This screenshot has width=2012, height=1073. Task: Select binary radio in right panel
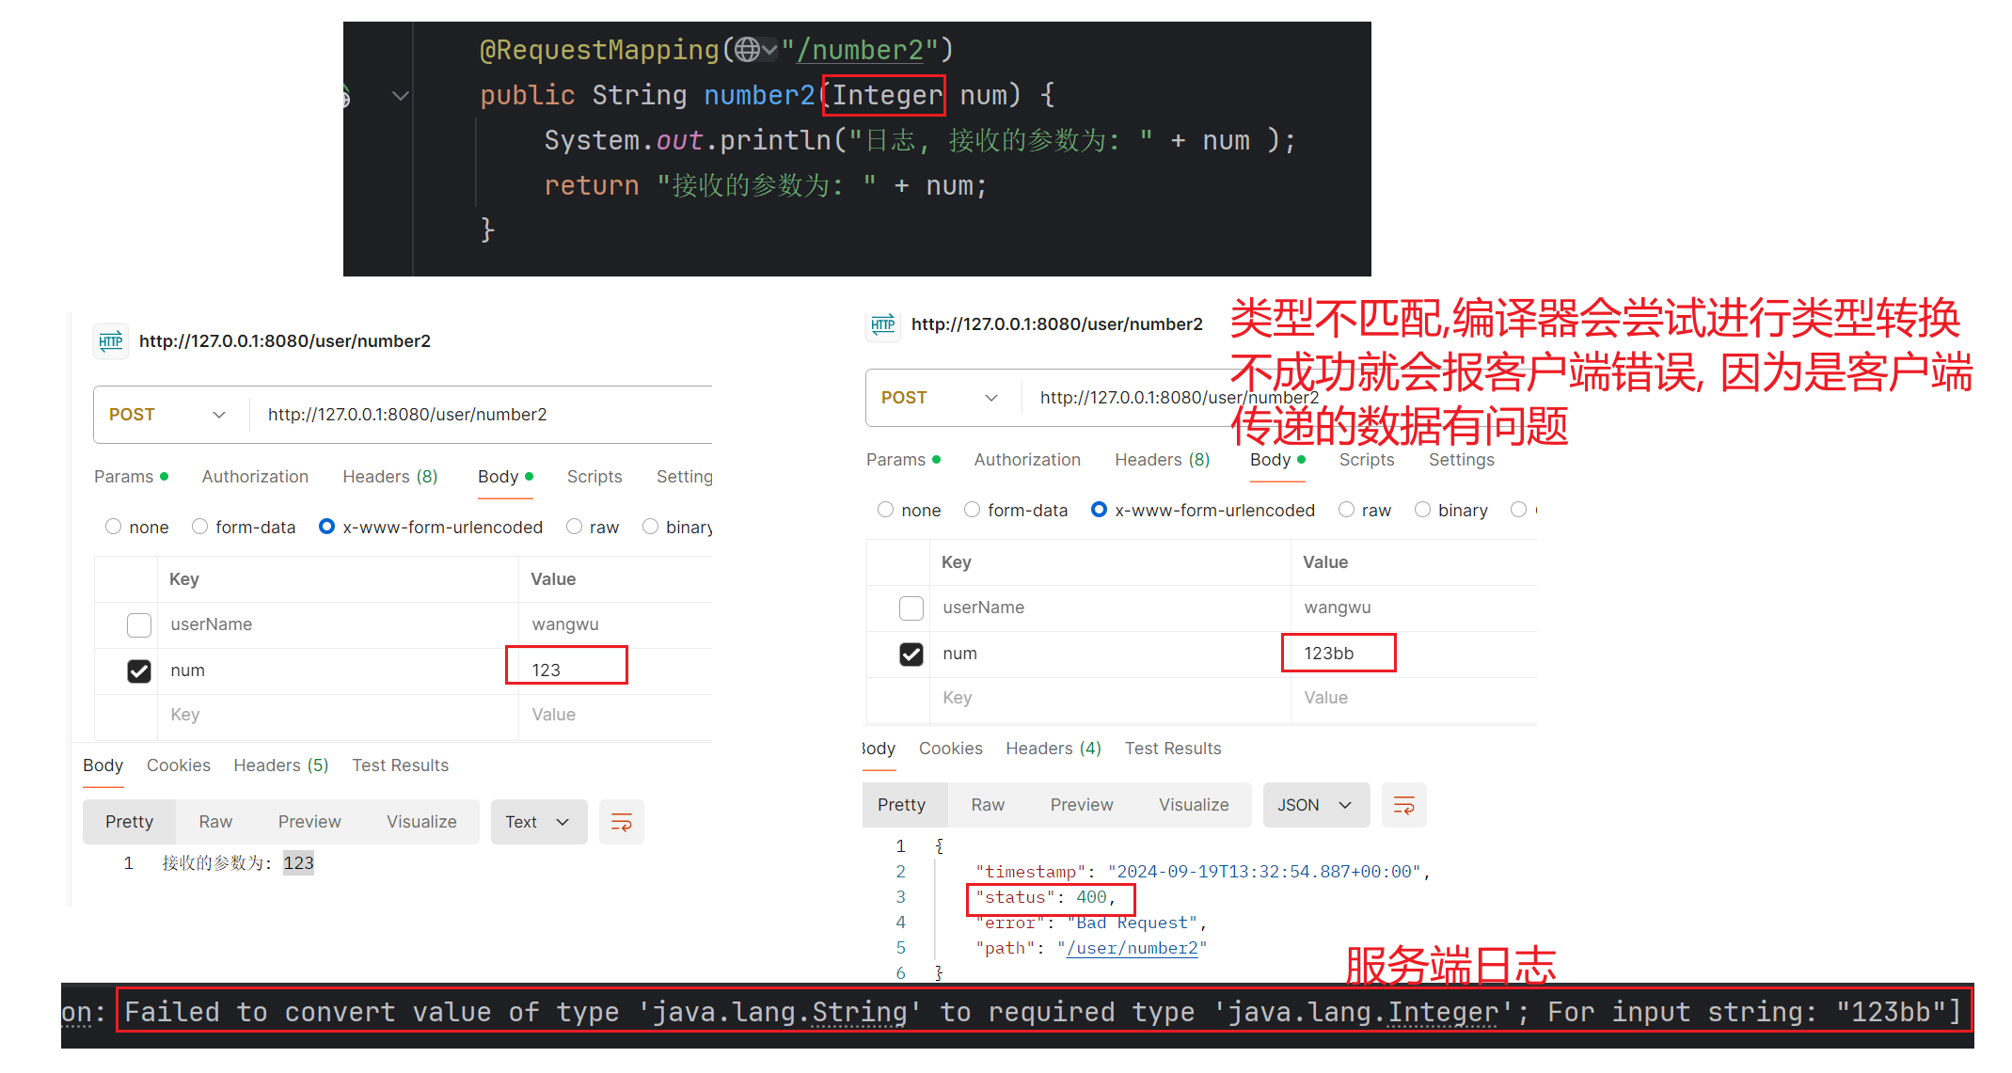pyautogui.click(x=1422, y=510)
